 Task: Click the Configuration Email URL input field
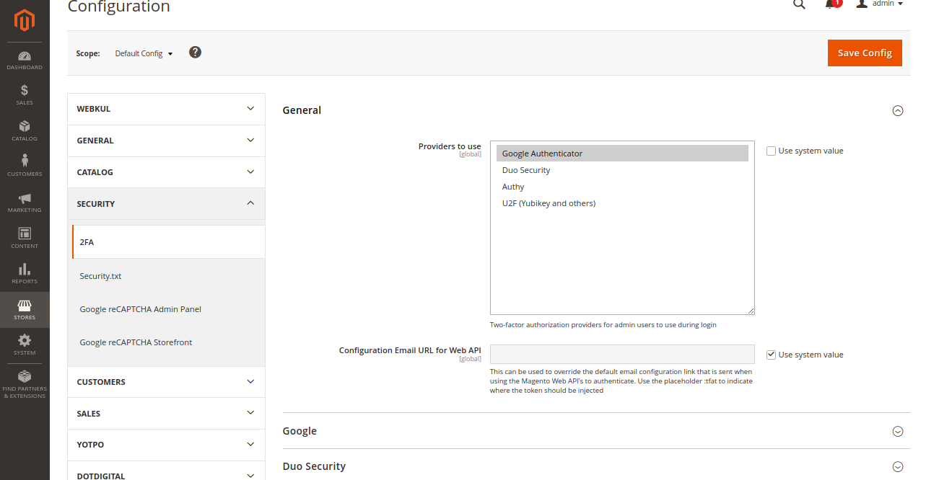click(621, 354)
